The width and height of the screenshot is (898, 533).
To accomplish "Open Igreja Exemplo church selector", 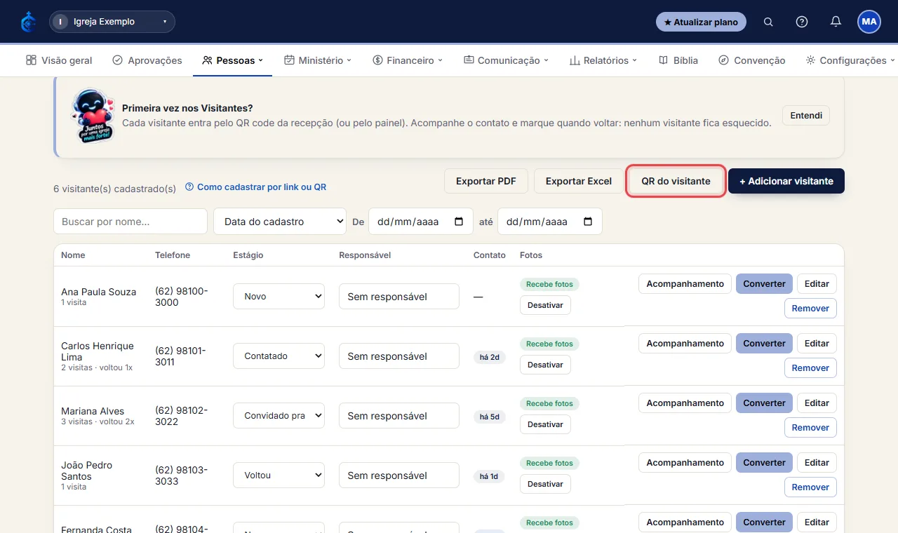I will tap(112, 22).
